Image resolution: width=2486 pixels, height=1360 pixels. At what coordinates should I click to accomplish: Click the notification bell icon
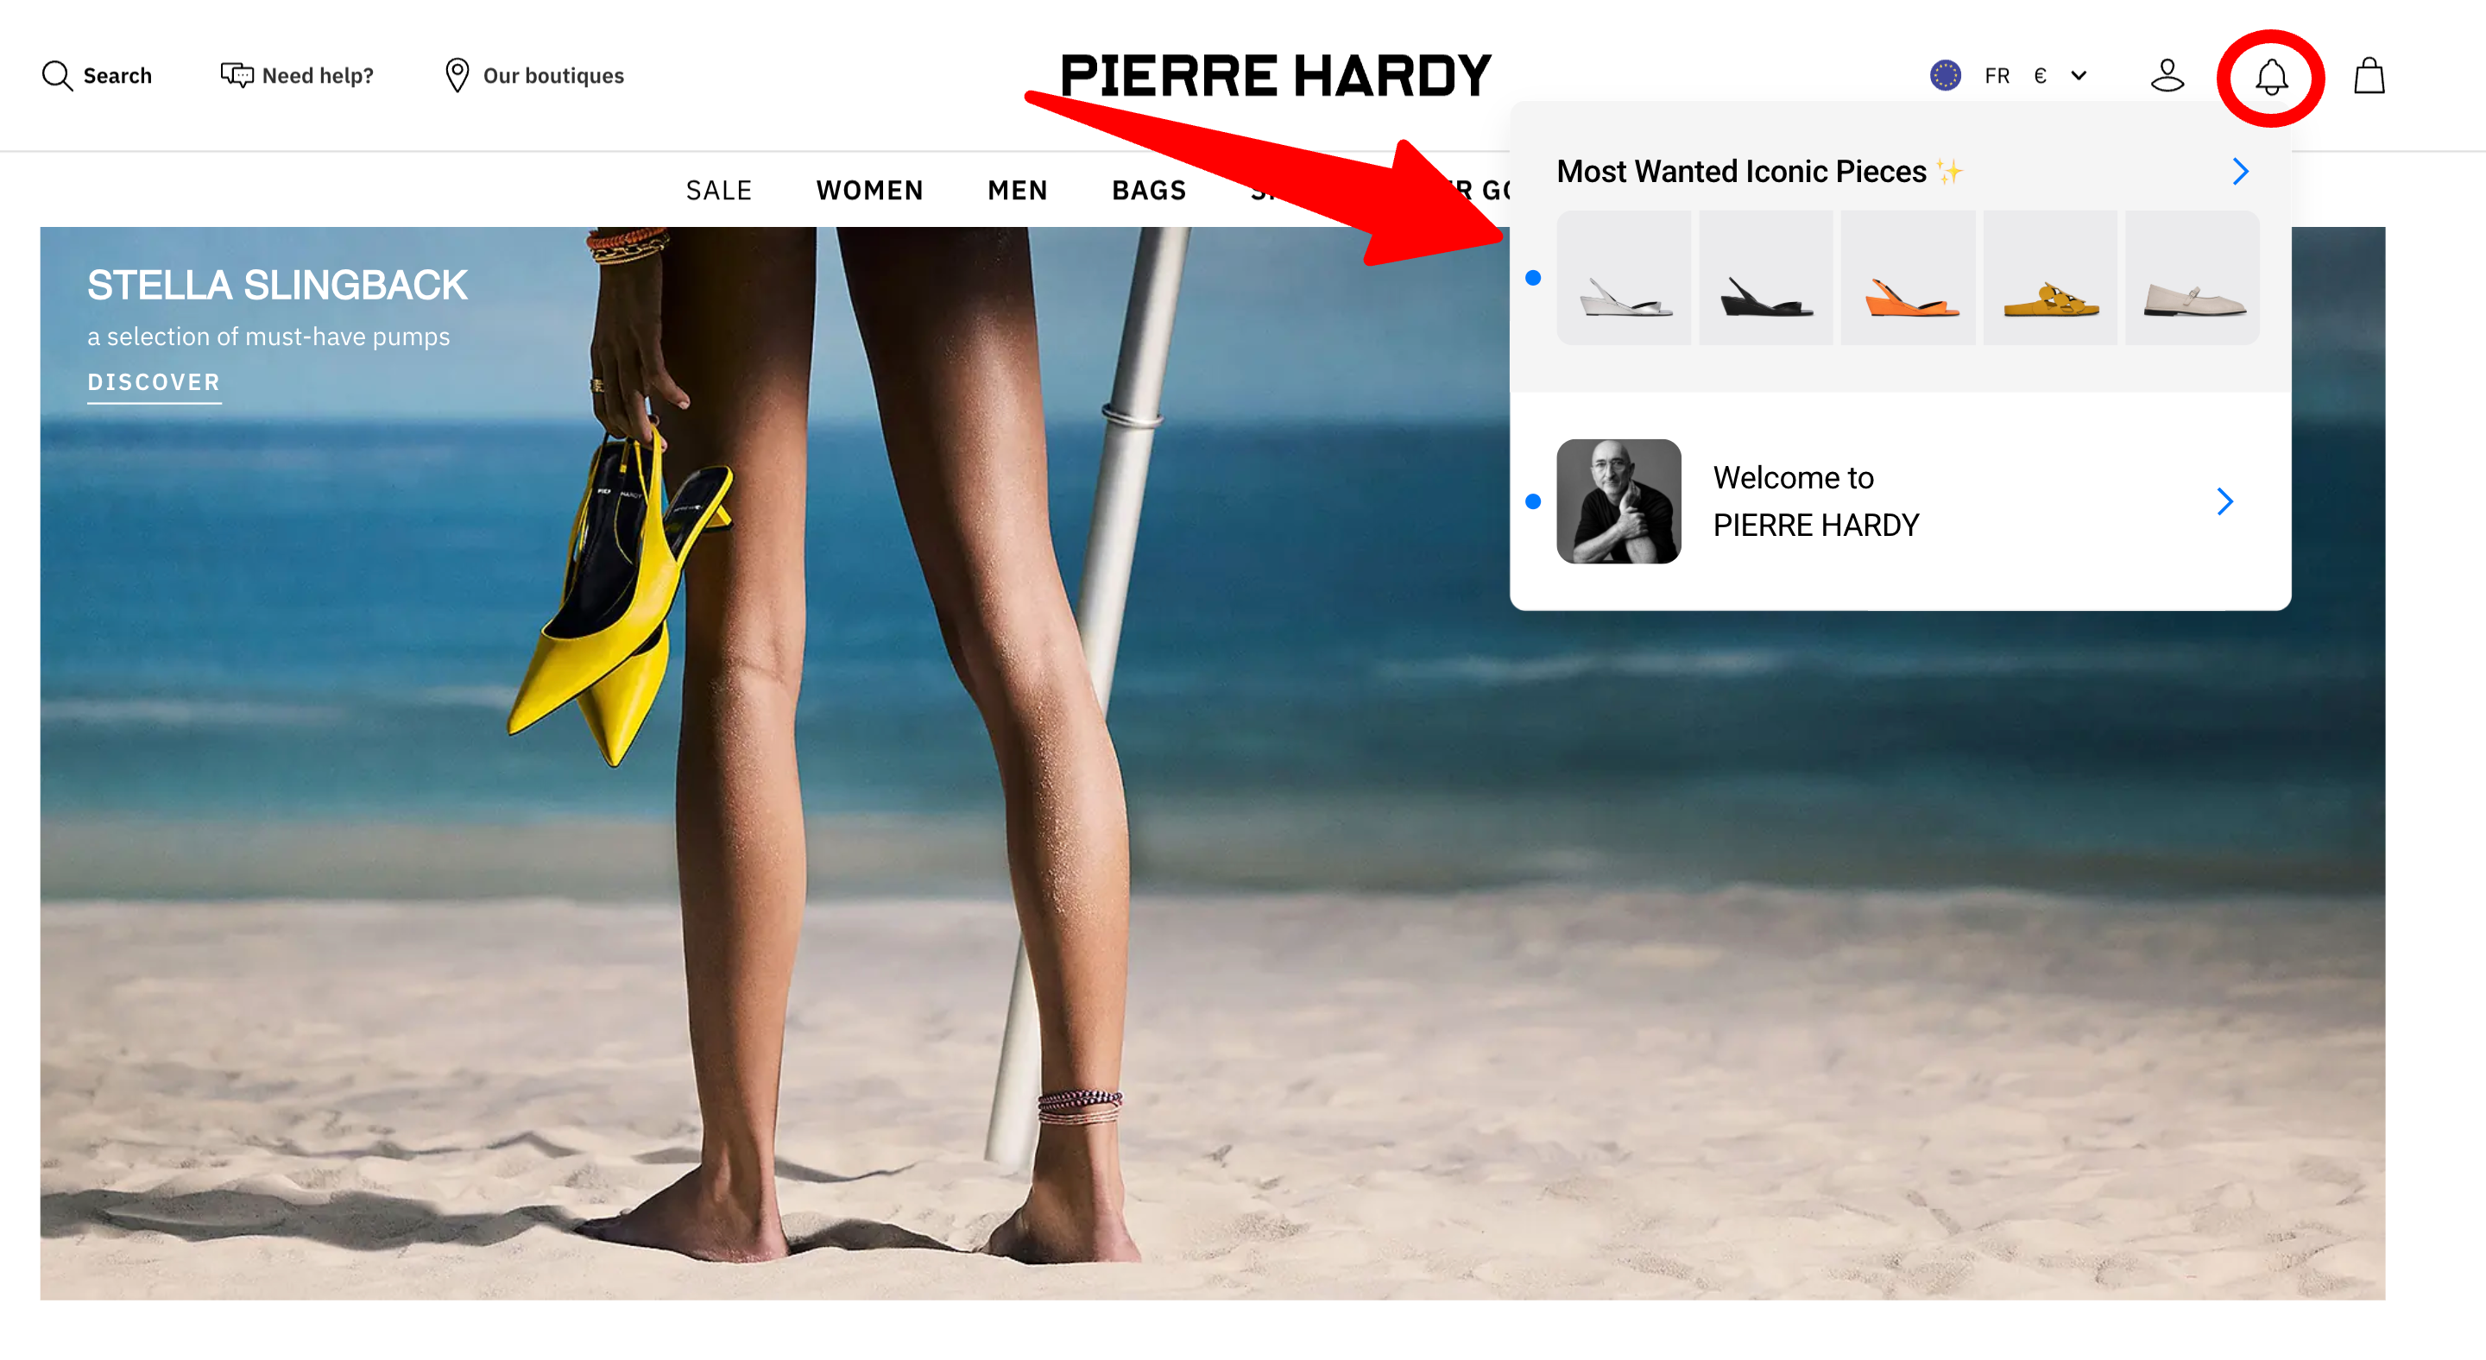tap(2271, 76)
